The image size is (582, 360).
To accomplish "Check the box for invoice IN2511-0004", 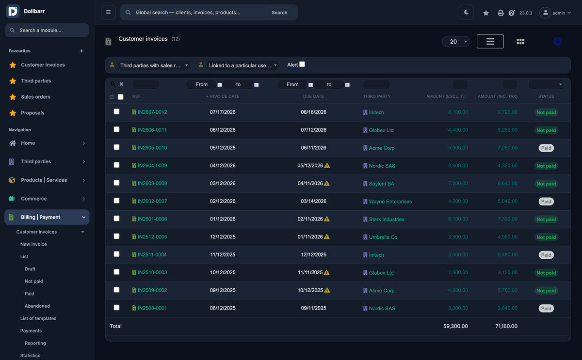I will 116,254.
